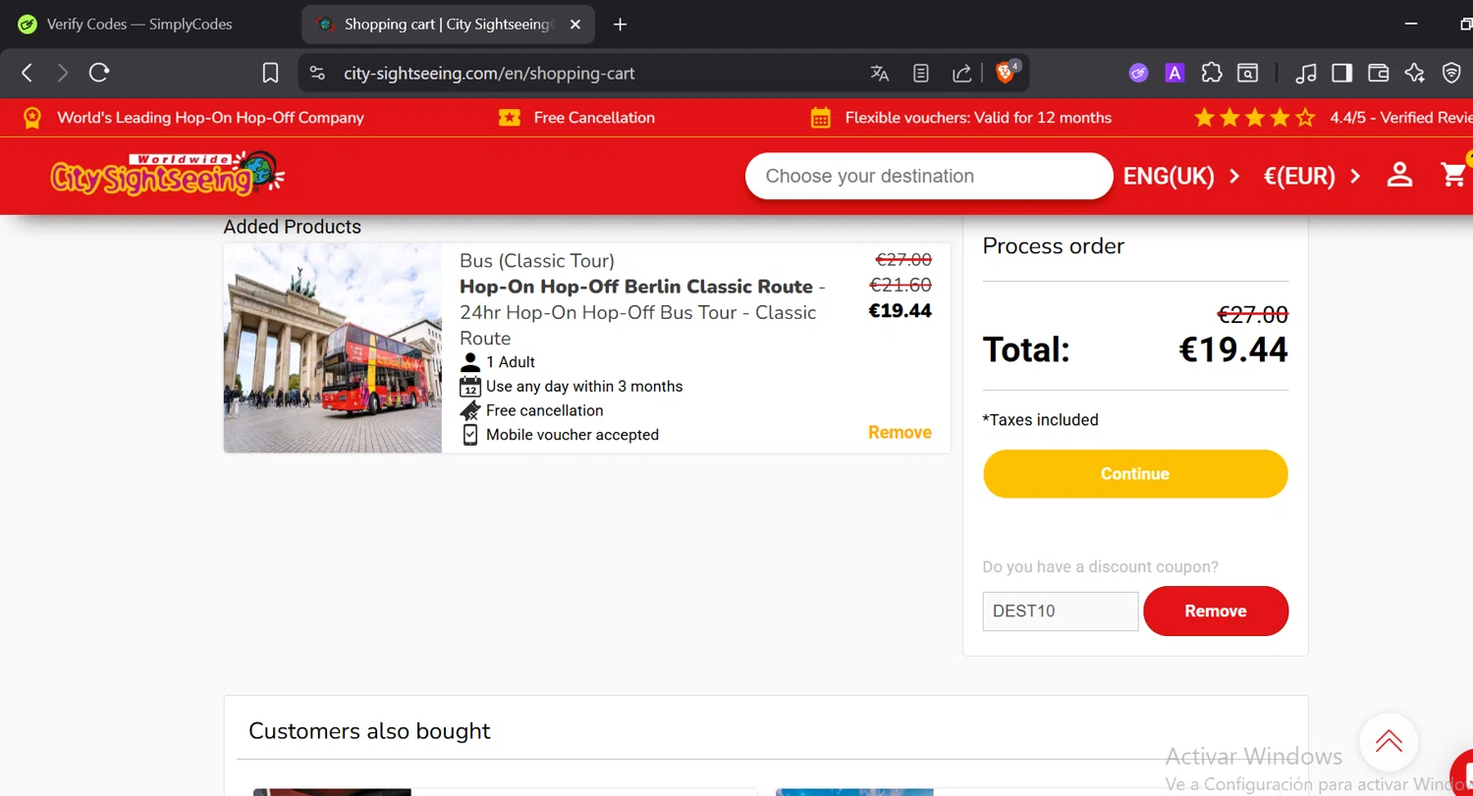Image resolution: width=1473 pixels, height=796 pixels.
Task: Select the Shopping cart City Sightseeing tab
Action: [x=448, y=25]
